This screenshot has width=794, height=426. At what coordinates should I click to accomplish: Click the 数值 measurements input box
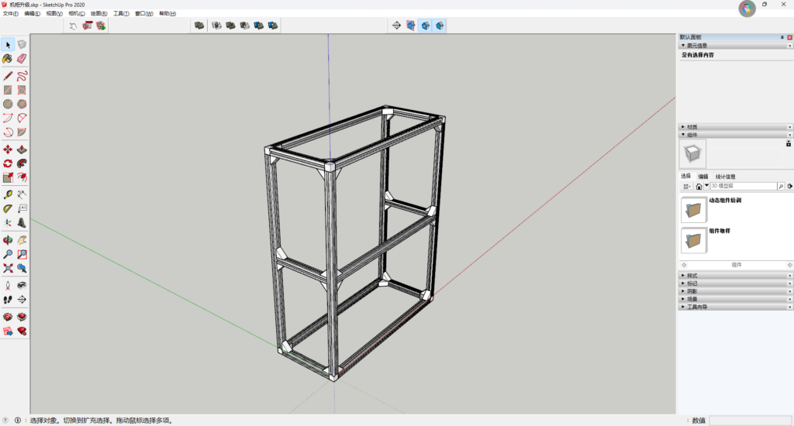tap(748, 421)
